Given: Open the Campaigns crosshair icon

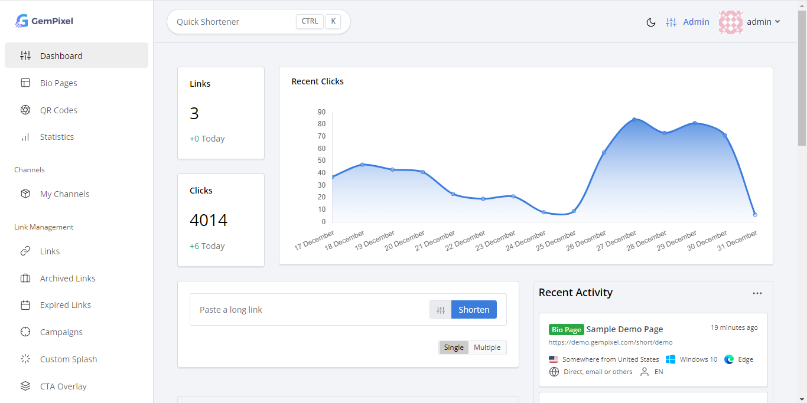Looking at the screenshot, I should [25, 332].
